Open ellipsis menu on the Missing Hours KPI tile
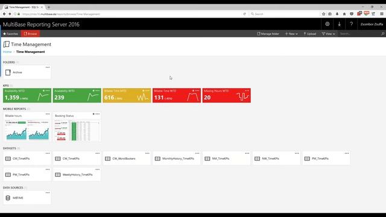Screen dimensions: 386x217 point(247,90)
